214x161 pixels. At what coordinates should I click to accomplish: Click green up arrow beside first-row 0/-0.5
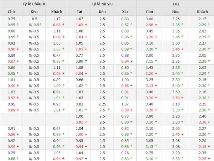[40, 25]
